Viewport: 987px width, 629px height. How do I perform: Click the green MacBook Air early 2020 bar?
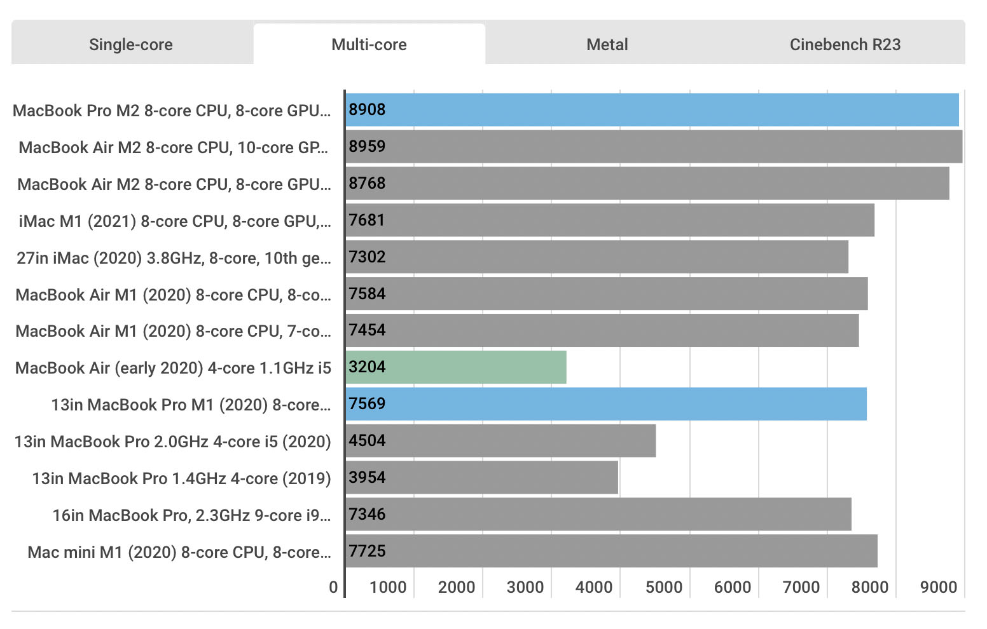click(456, 367)
